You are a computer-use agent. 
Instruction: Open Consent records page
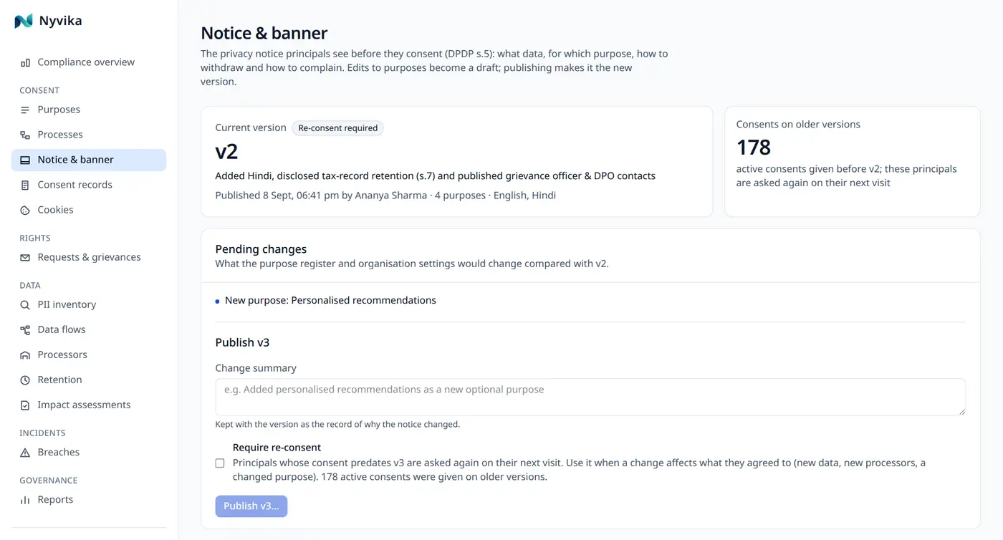tap(89, 185)
